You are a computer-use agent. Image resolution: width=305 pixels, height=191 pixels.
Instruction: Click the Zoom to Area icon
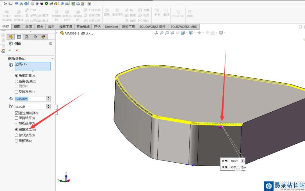click(x=167, y=33)
